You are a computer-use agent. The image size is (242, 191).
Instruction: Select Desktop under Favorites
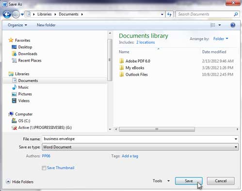[25, 47]
